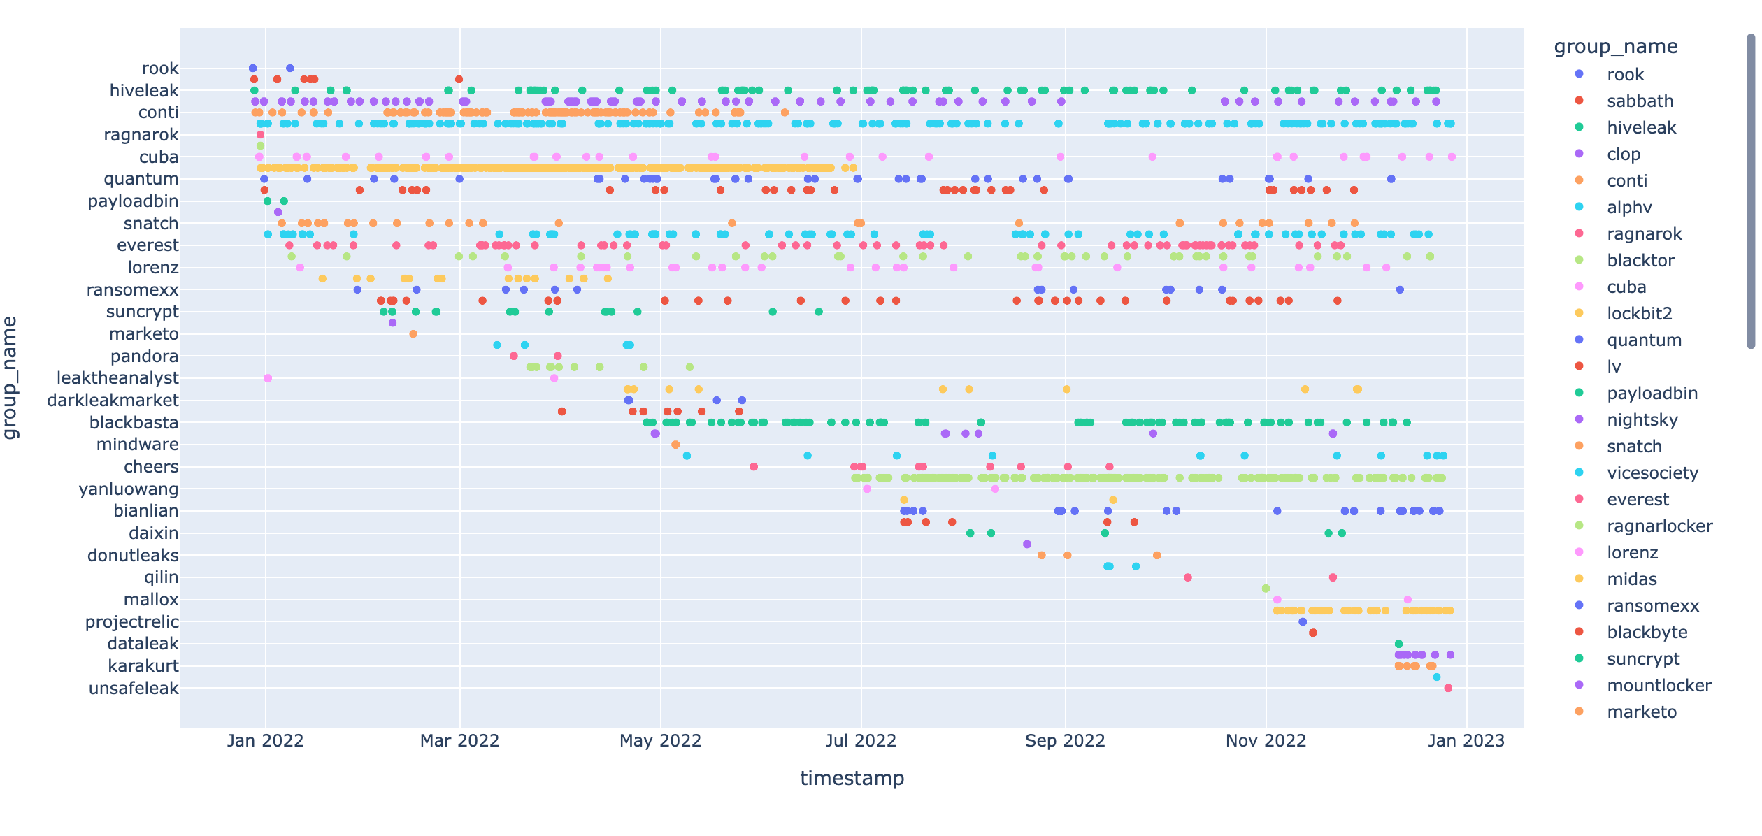This screenshot has width=1762, height=836.
Task: Click the y-axis label everest
Action: 148,245
